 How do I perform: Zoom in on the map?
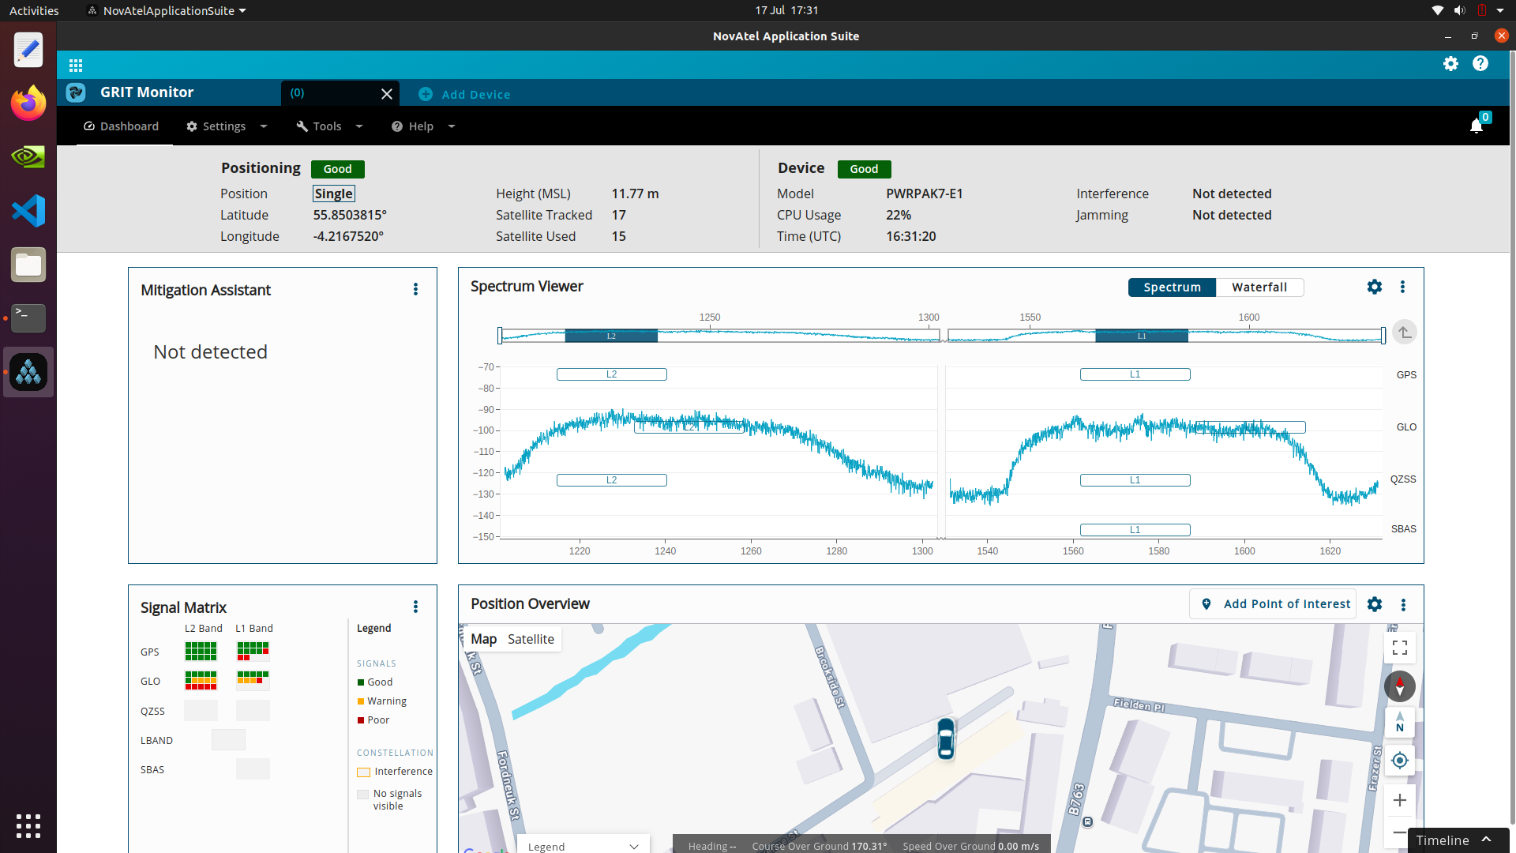pos(1400,800)
